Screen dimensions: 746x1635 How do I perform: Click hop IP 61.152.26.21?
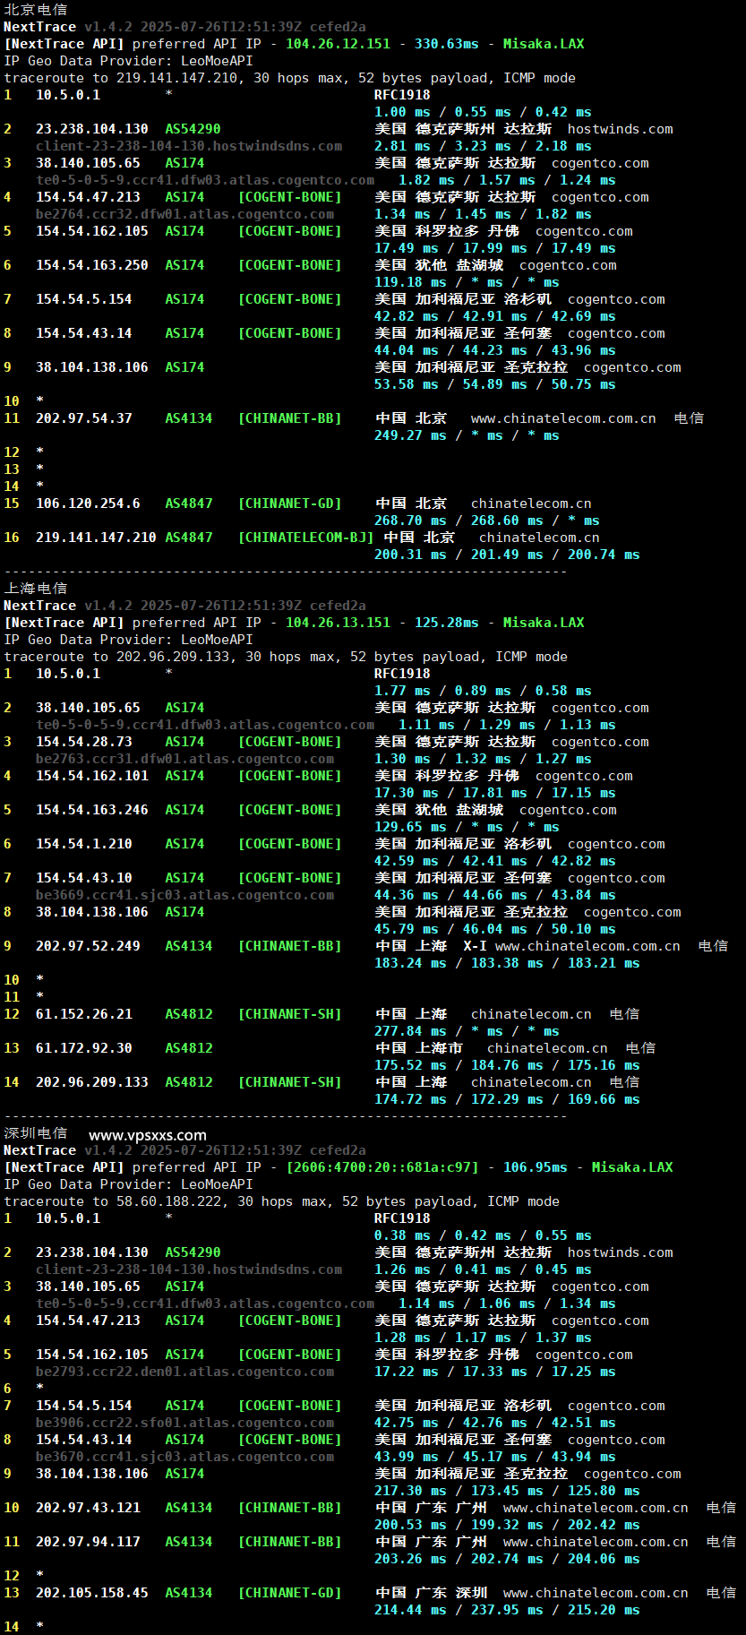84,1014
